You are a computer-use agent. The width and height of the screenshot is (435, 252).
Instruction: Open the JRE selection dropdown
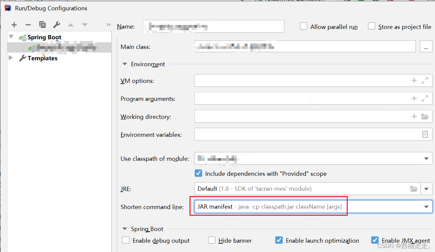click(427, 189)
